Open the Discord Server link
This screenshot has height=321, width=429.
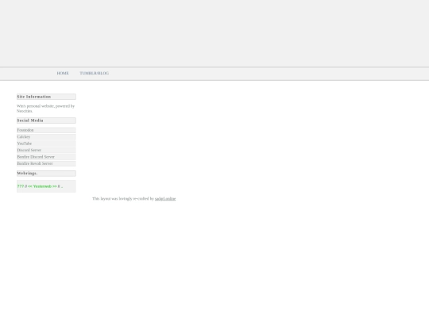click(x=46, y=150)
